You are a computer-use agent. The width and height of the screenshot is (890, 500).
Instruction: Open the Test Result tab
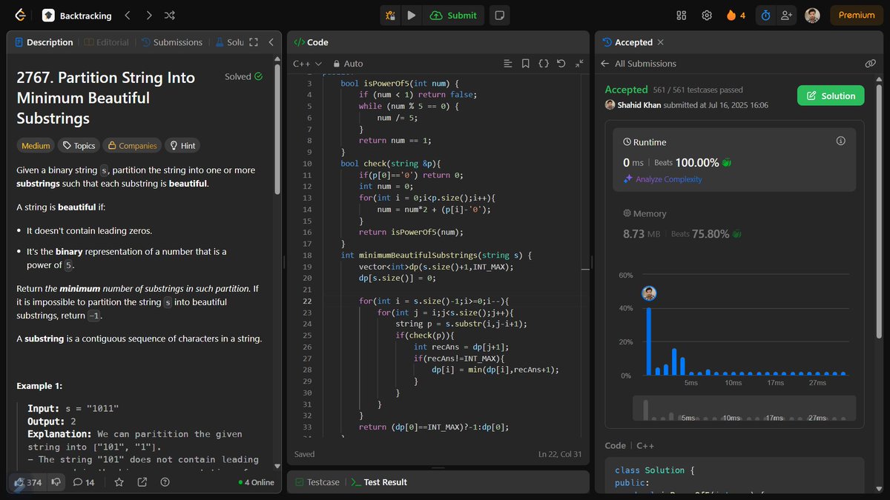click(x=378, y=482)
